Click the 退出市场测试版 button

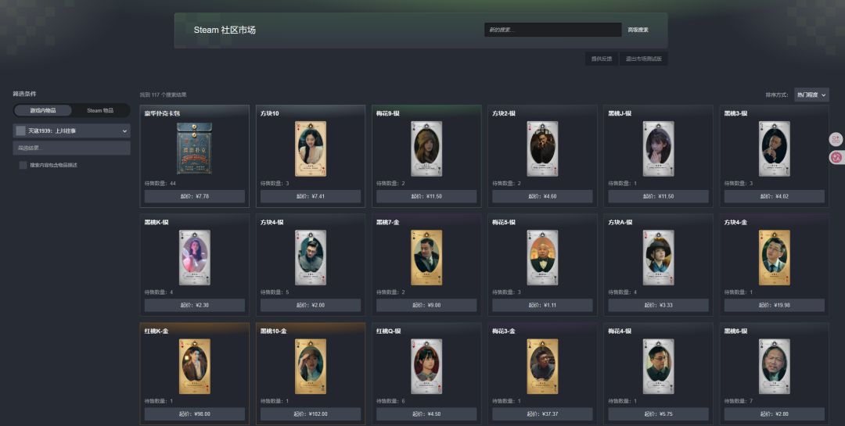point(643,59)
